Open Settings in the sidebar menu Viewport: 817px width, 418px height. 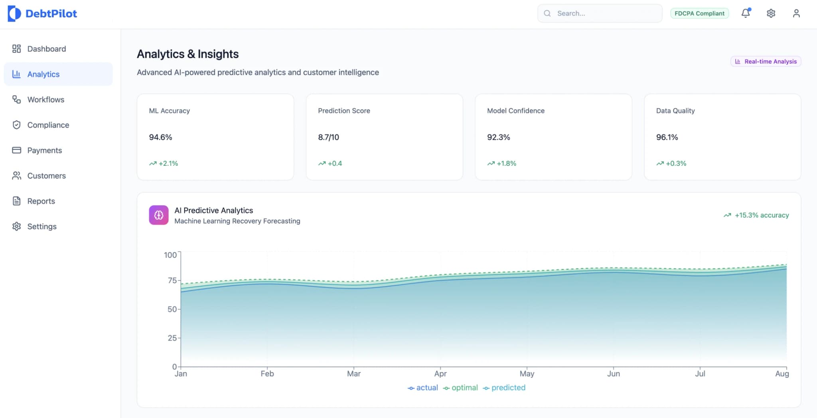tap(41, 226)
